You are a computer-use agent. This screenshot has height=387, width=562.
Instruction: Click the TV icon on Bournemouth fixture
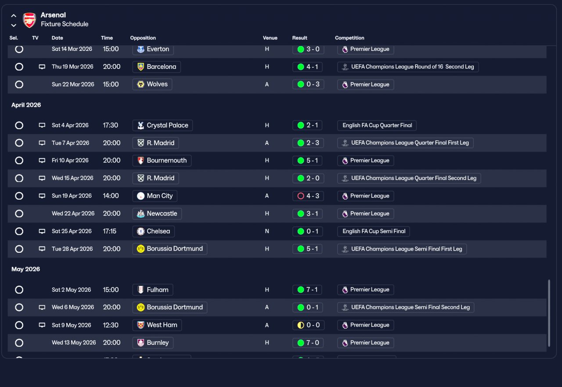coord(42,161)
